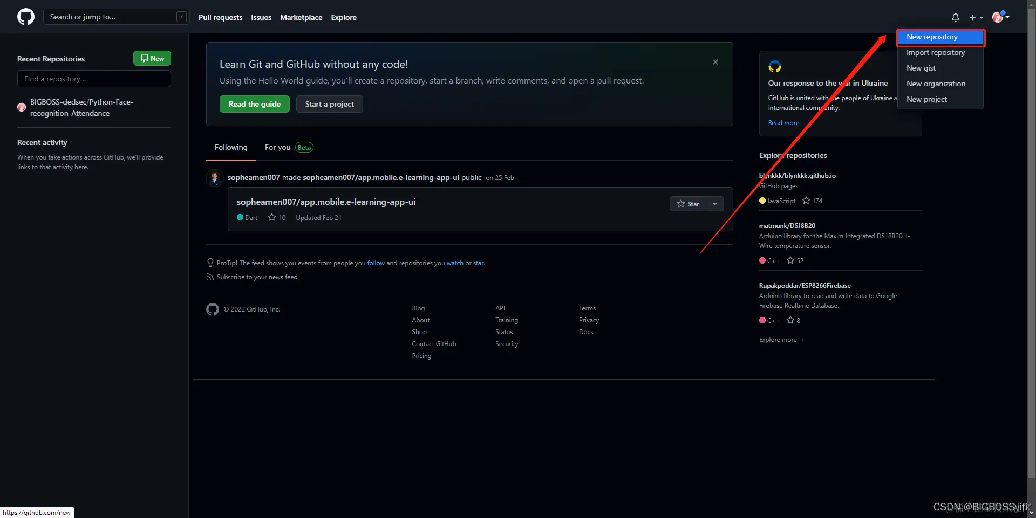Screen dimensions: 1036x518
Task: Open the Privacy footer link
Action: coord(589,320)
